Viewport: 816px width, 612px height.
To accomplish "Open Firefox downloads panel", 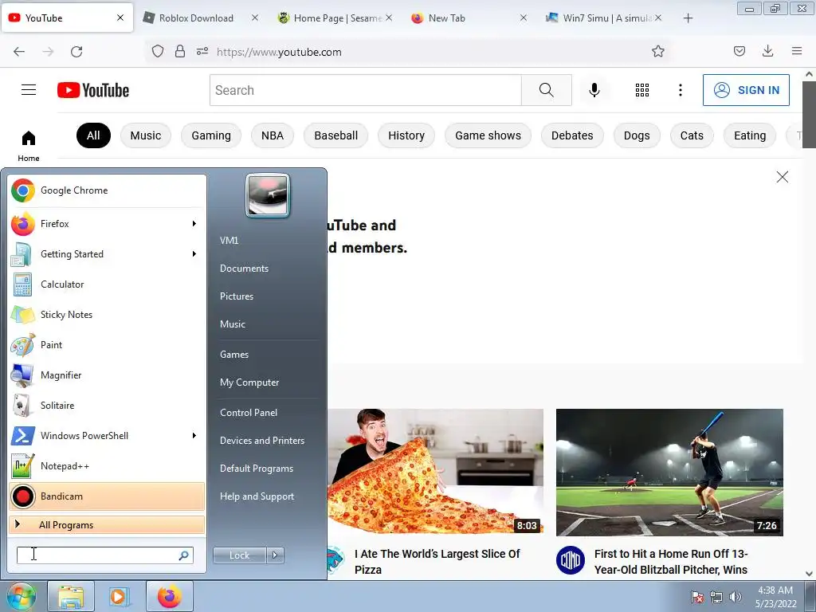I will coord(767,51).
